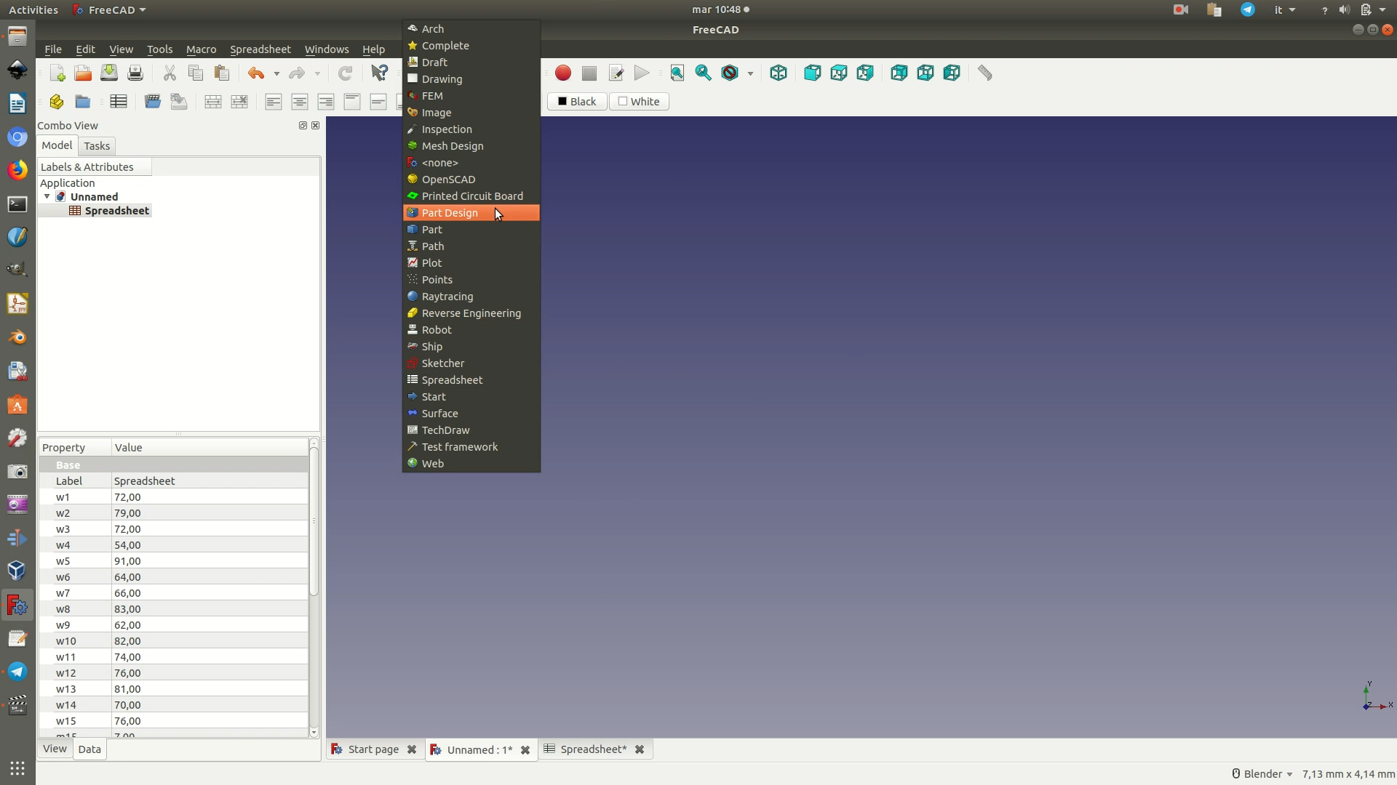Click the Right view icon
Screen dimensions: 1397x785
click(865, 73)
